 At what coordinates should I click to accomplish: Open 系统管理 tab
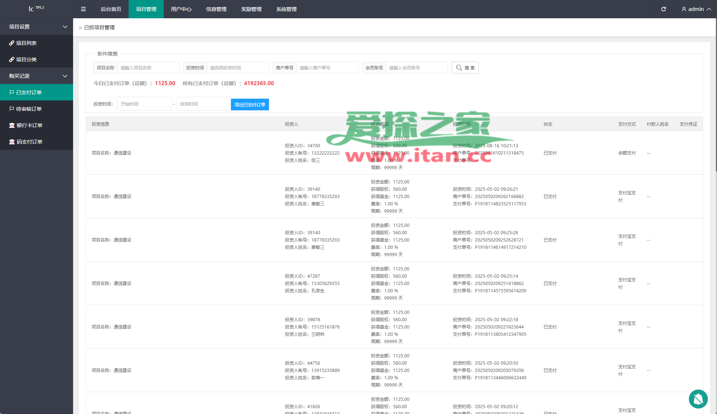pos(287,9)
